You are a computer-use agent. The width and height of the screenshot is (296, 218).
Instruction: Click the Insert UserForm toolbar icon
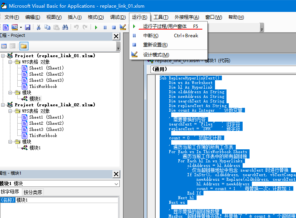point(15,27)
